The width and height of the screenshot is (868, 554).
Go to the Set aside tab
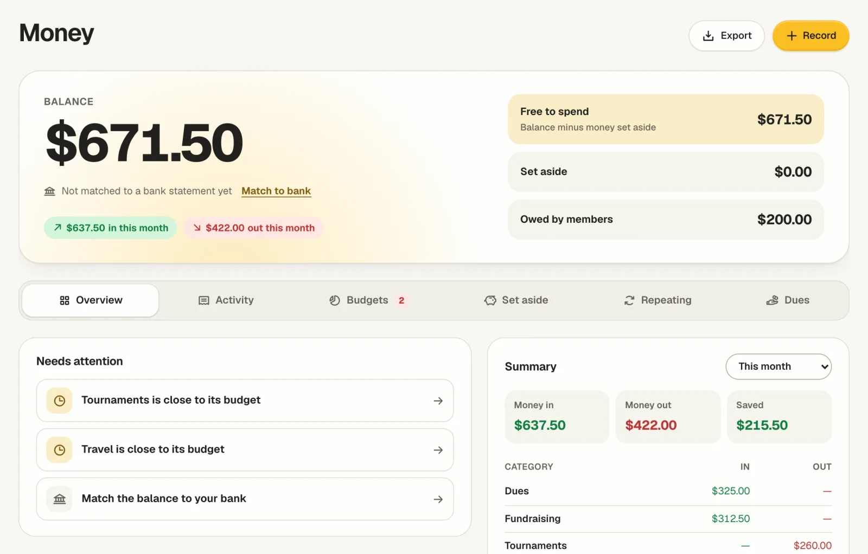(516, 300)
